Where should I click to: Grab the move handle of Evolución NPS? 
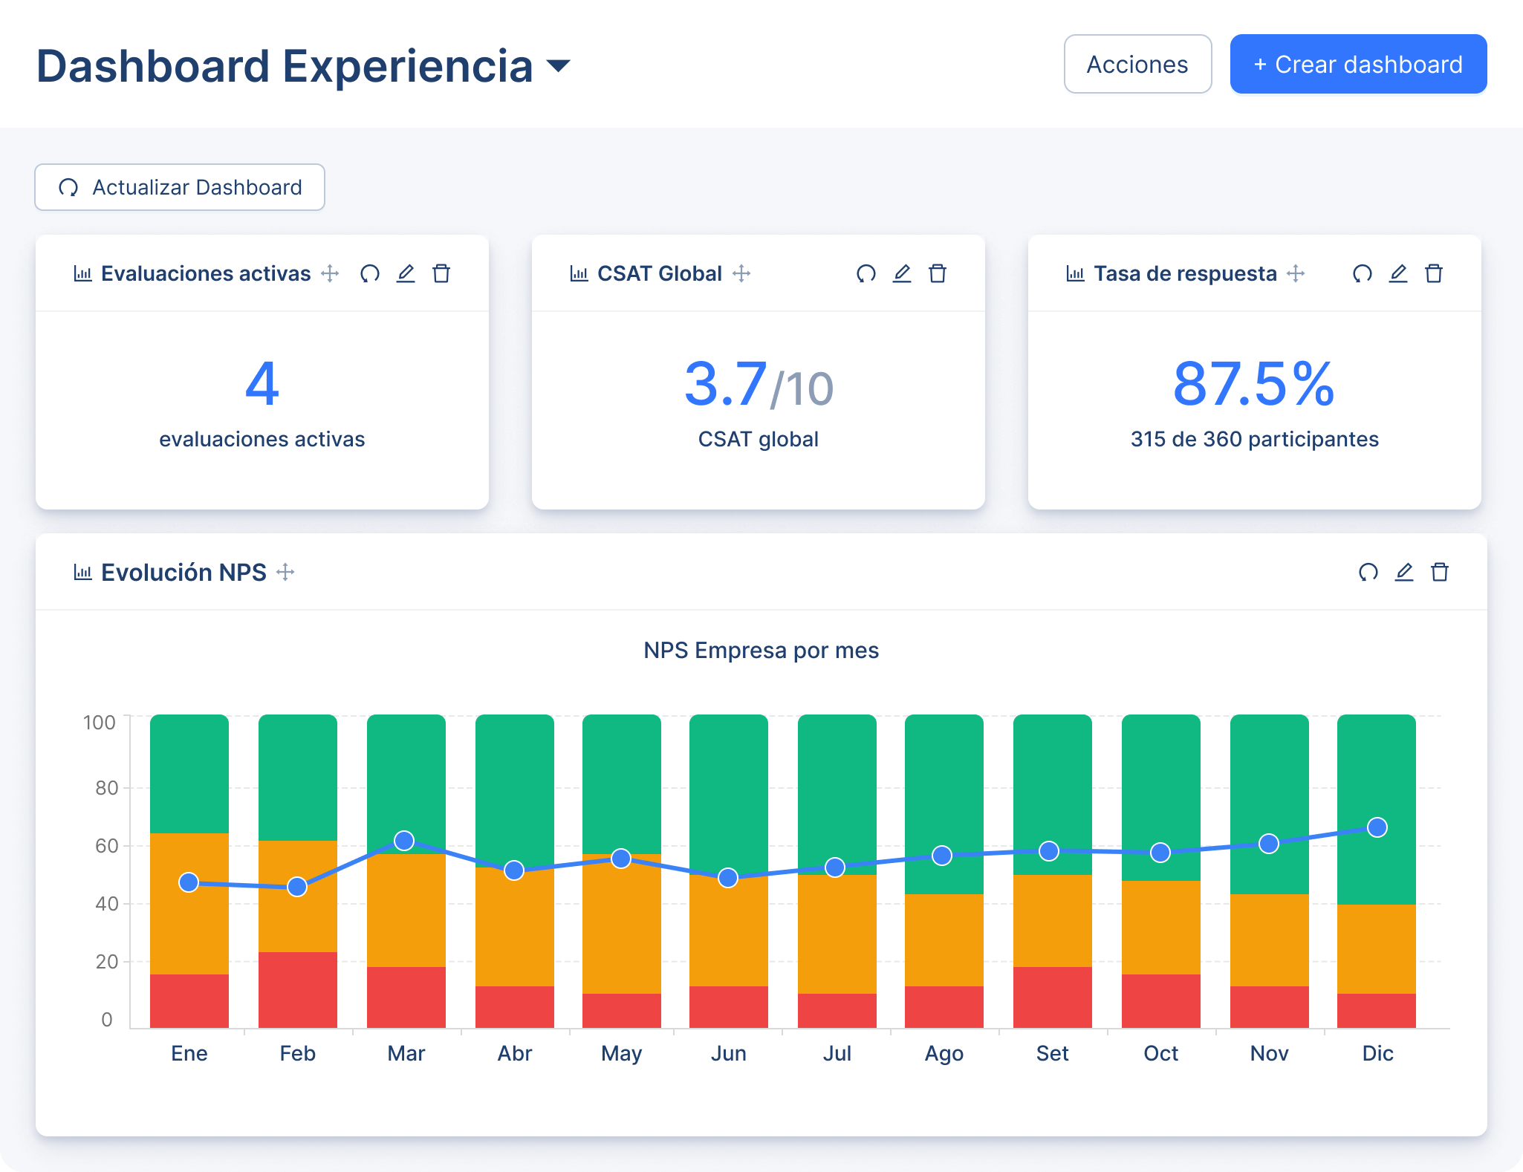click(x=285, y=572)
